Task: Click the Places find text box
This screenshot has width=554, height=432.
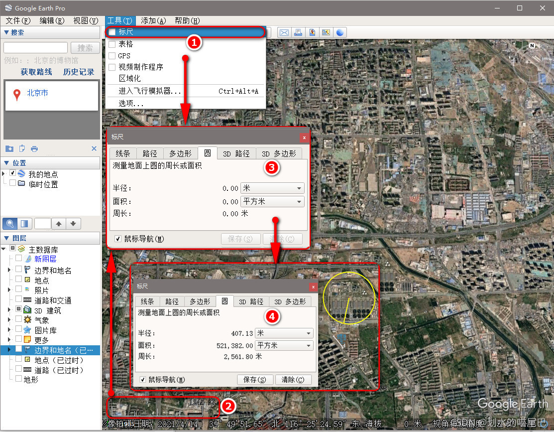Action: [x=43, y=224]
